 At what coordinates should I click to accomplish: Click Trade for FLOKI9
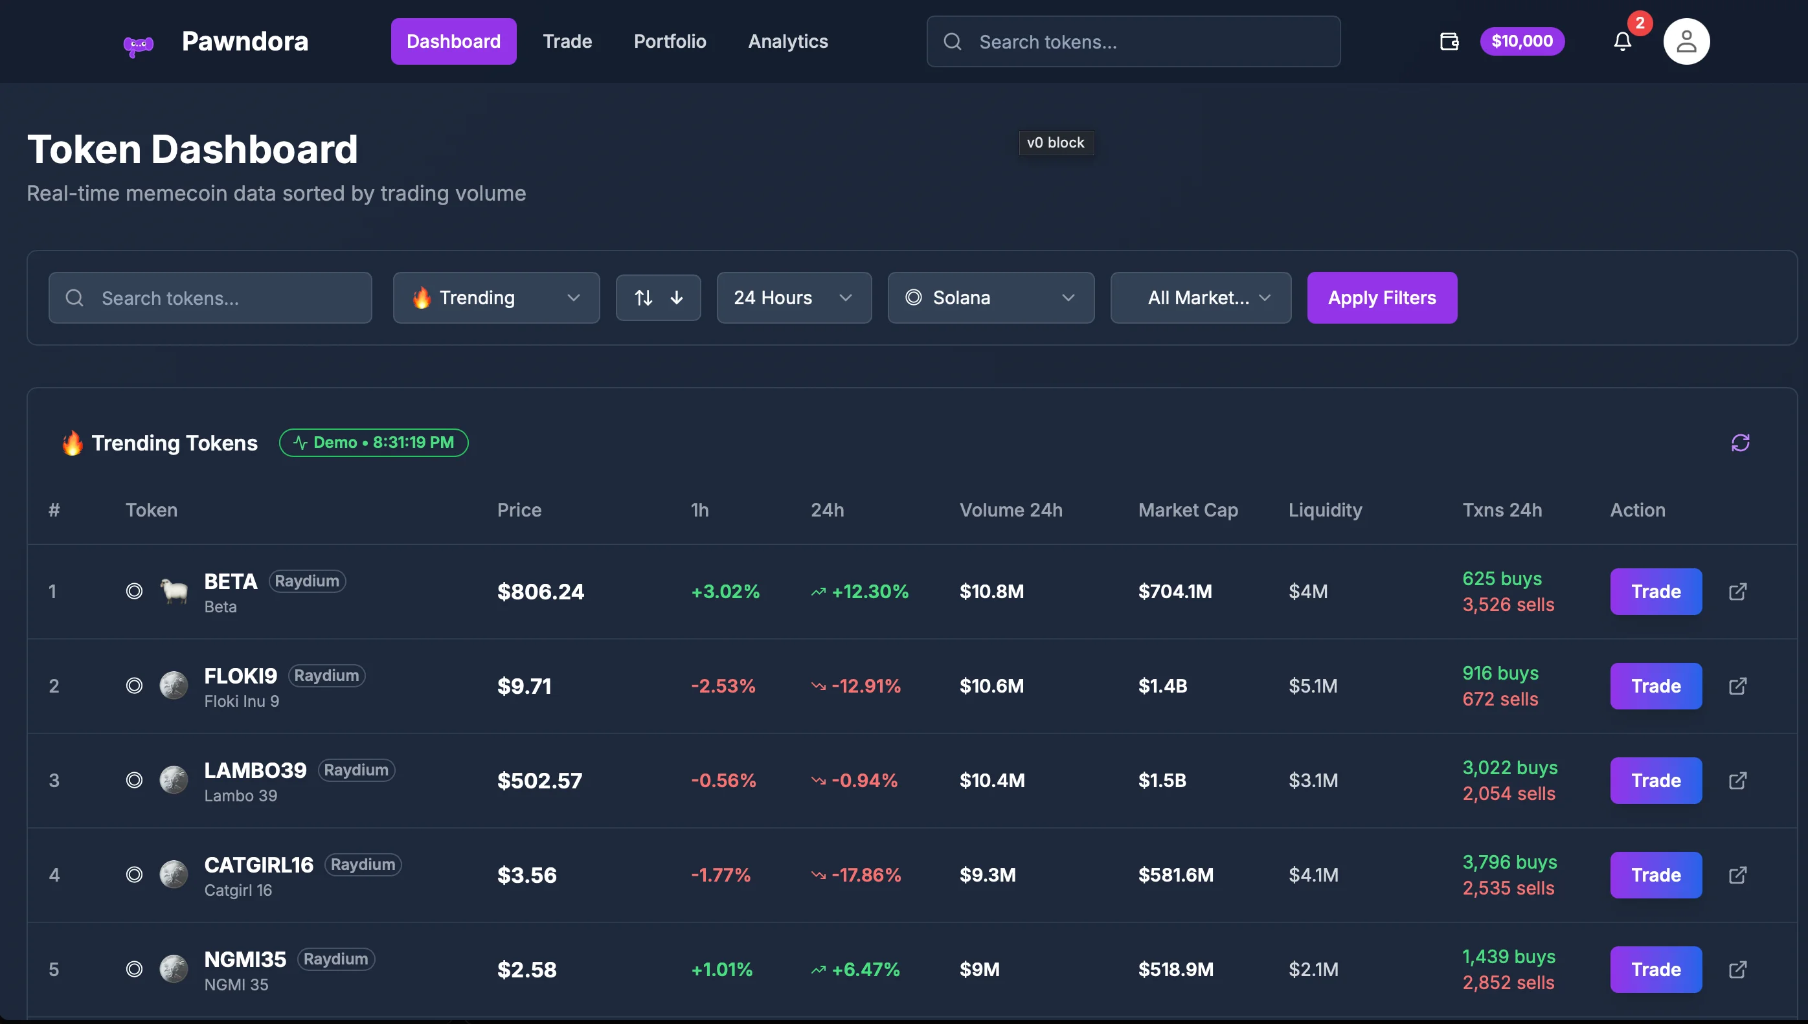(x=1655, y=685)
